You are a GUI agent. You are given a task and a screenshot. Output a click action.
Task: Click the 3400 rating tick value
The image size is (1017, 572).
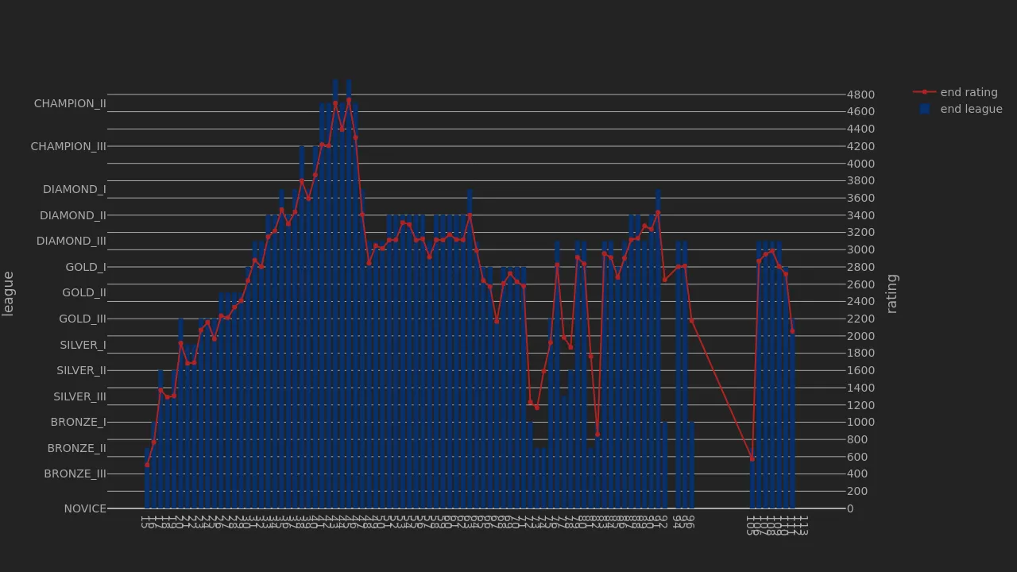tap(861, 215)
